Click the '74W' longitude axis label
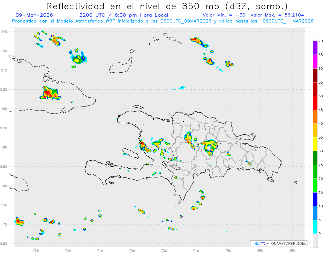The height and width of the screenshot is (254, 328). (100, 250)
